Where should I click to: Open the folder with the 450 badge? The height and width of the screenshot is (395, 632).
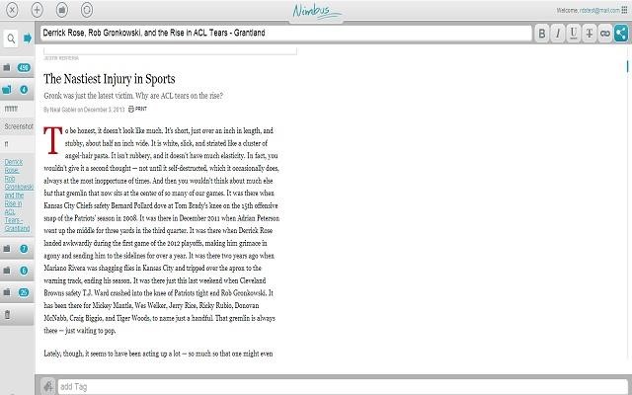tap(17, 68)
